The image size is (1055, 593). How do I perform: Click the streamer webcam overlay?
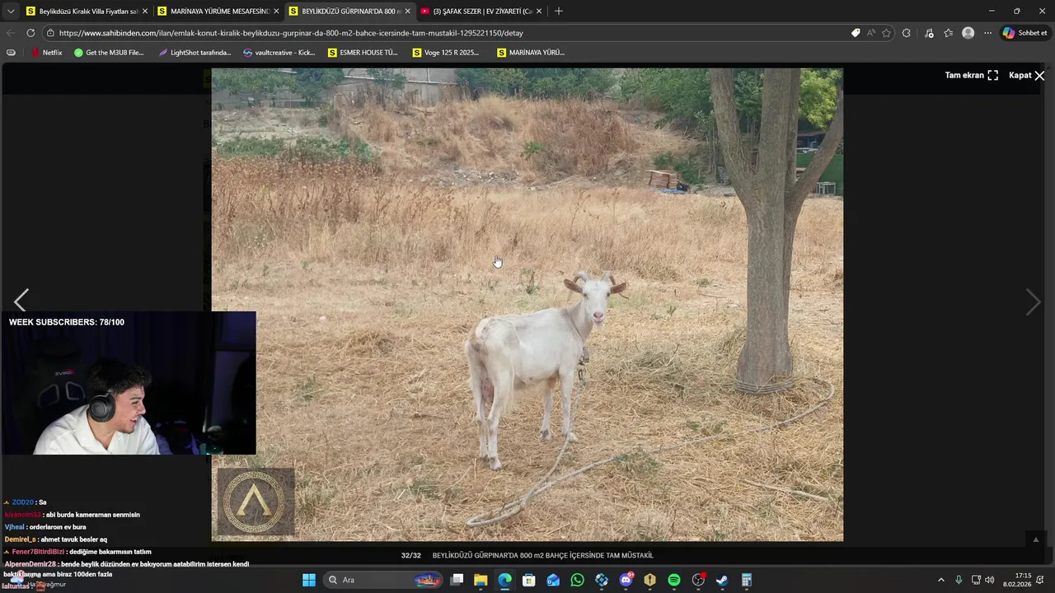click(129, 383)
